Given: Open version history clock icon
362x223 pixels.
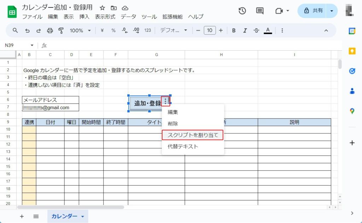Looking at the screenshot, I should (242, 11).
